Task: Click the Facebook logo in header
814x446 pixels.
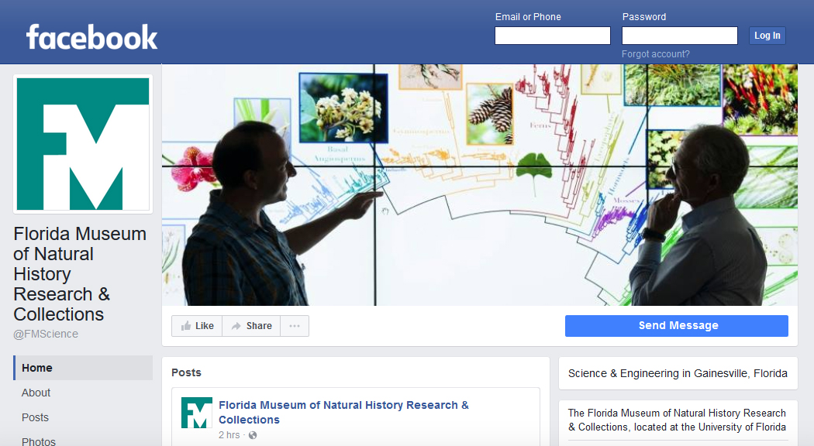Action: pos(91,36)
